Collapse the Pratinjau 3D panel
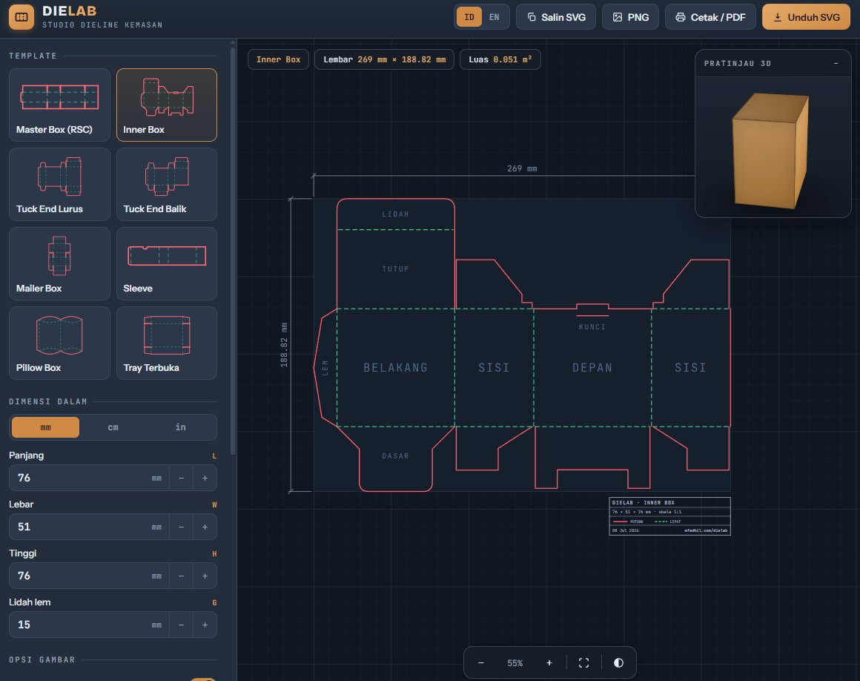860x681 pixels. coord(836,63)
